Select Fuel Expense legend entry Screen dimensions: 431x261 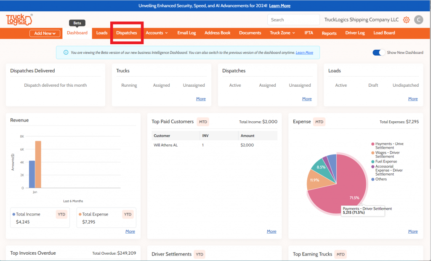(384, 161)
